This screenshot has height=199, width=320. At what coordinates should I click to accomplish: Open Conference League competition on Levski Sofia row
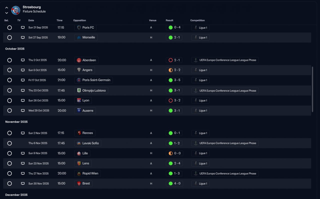click(x=225, y=143)
